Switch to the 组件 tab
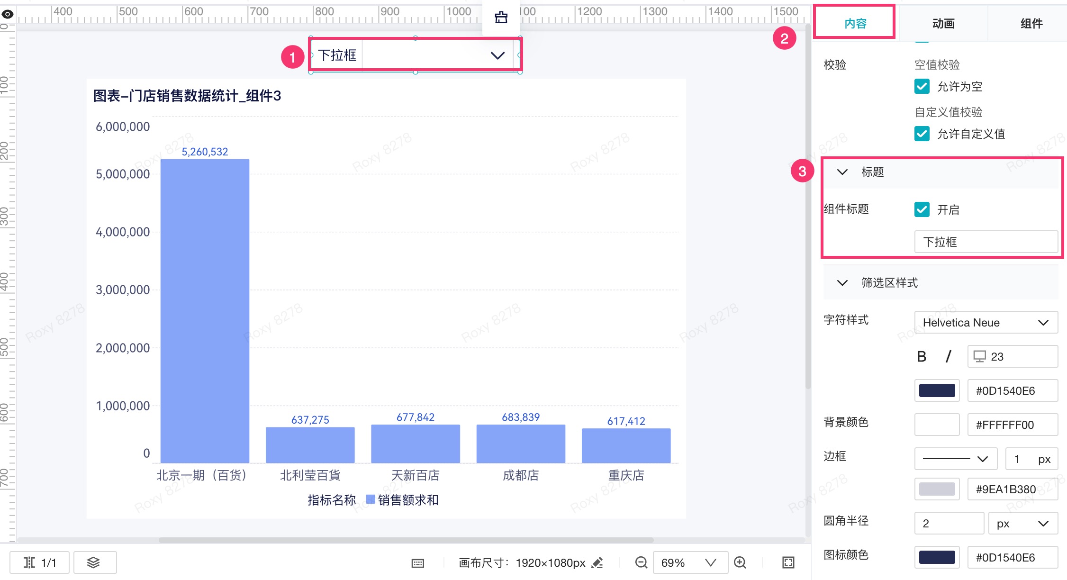 [1031, 24]
